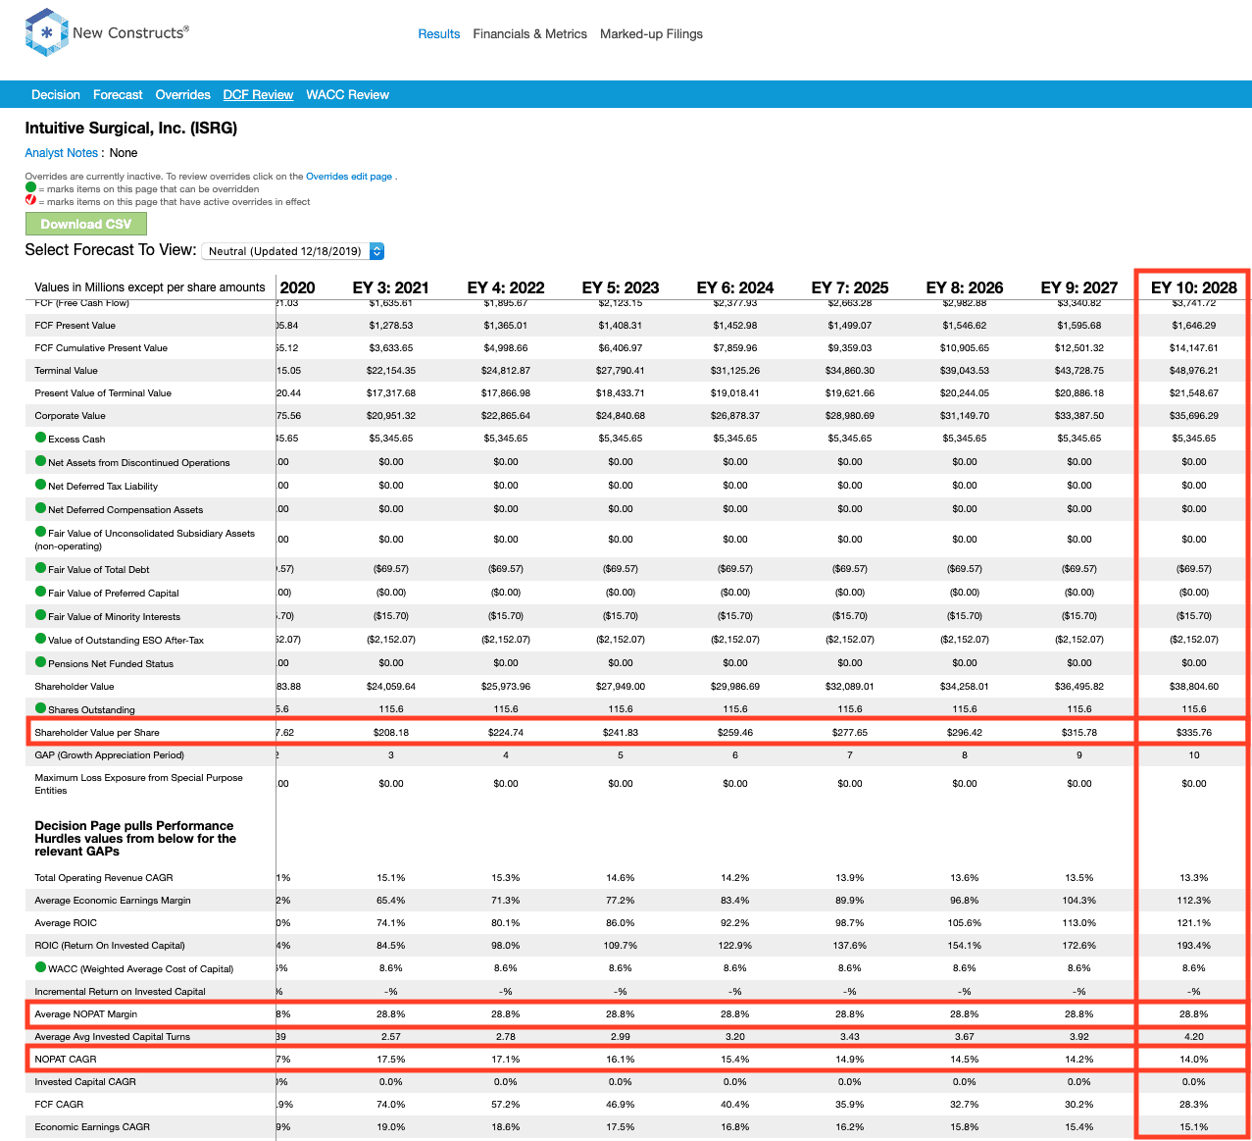Image resolution: width=1252 pixels, height=1141 pixels.
Task: Click the Shareholder Value row label
Action: (x=75, y=687)
